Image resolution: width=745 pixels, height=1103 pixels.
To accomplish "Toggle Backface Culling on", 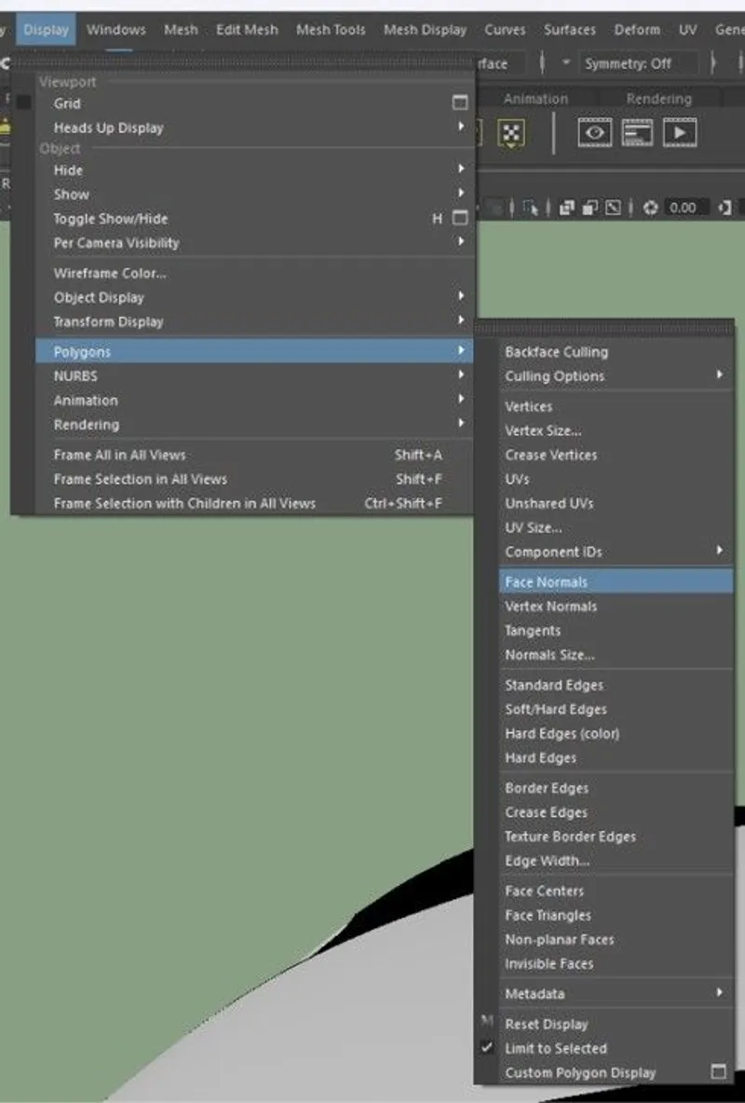I will pos(556,352).
